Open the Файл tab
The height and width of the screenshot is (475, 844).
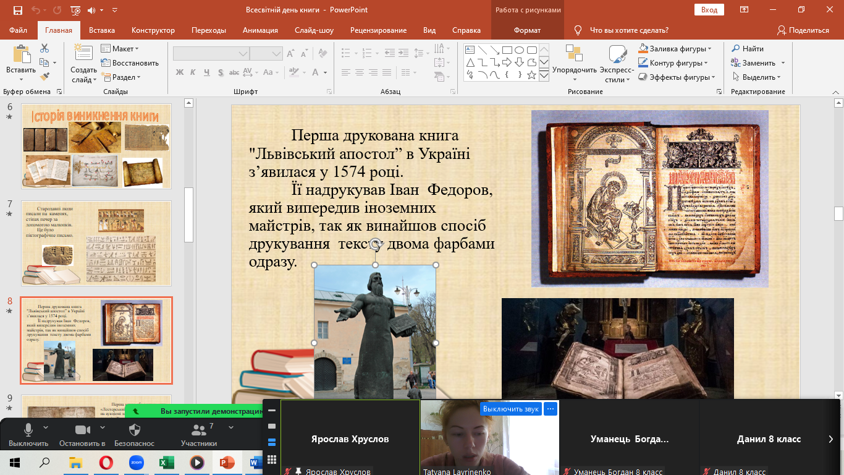click(x=19, y=30)
